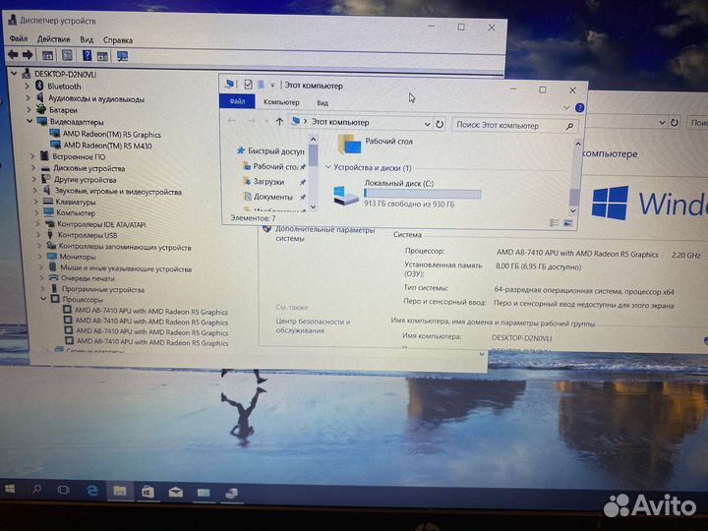This screenshot has height=531, width=708.
Task: Open quick access toolbar dropdown in Explorer title
Action: (272, 85)
